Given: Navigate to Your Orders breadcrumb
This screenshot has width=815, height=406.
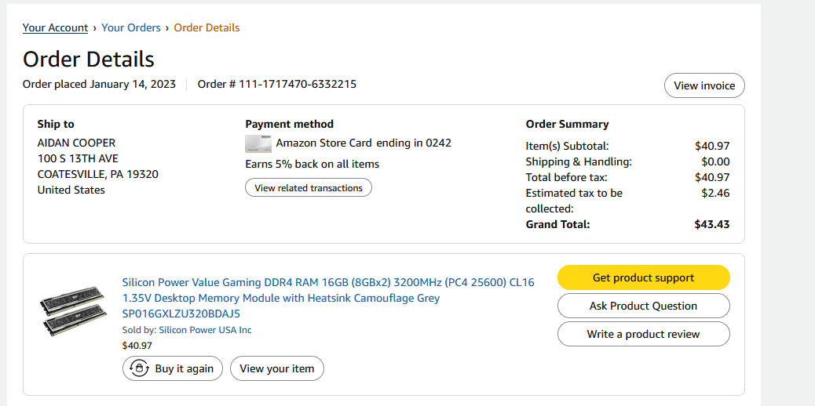Looking at the screenshot, I should (x=130, y=27).
